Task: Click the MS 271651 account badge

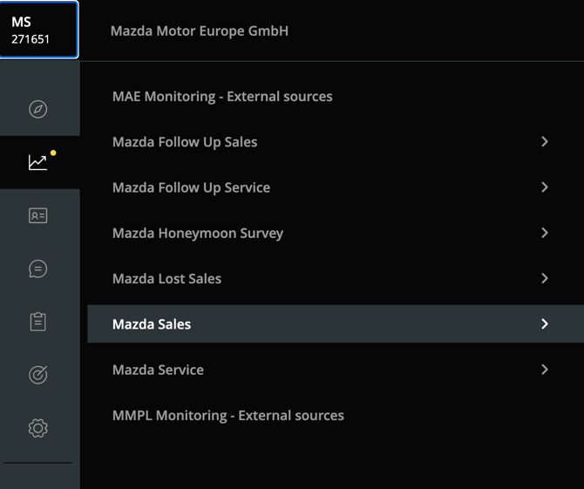Action: pyautogui.click(x=39, y=30)
